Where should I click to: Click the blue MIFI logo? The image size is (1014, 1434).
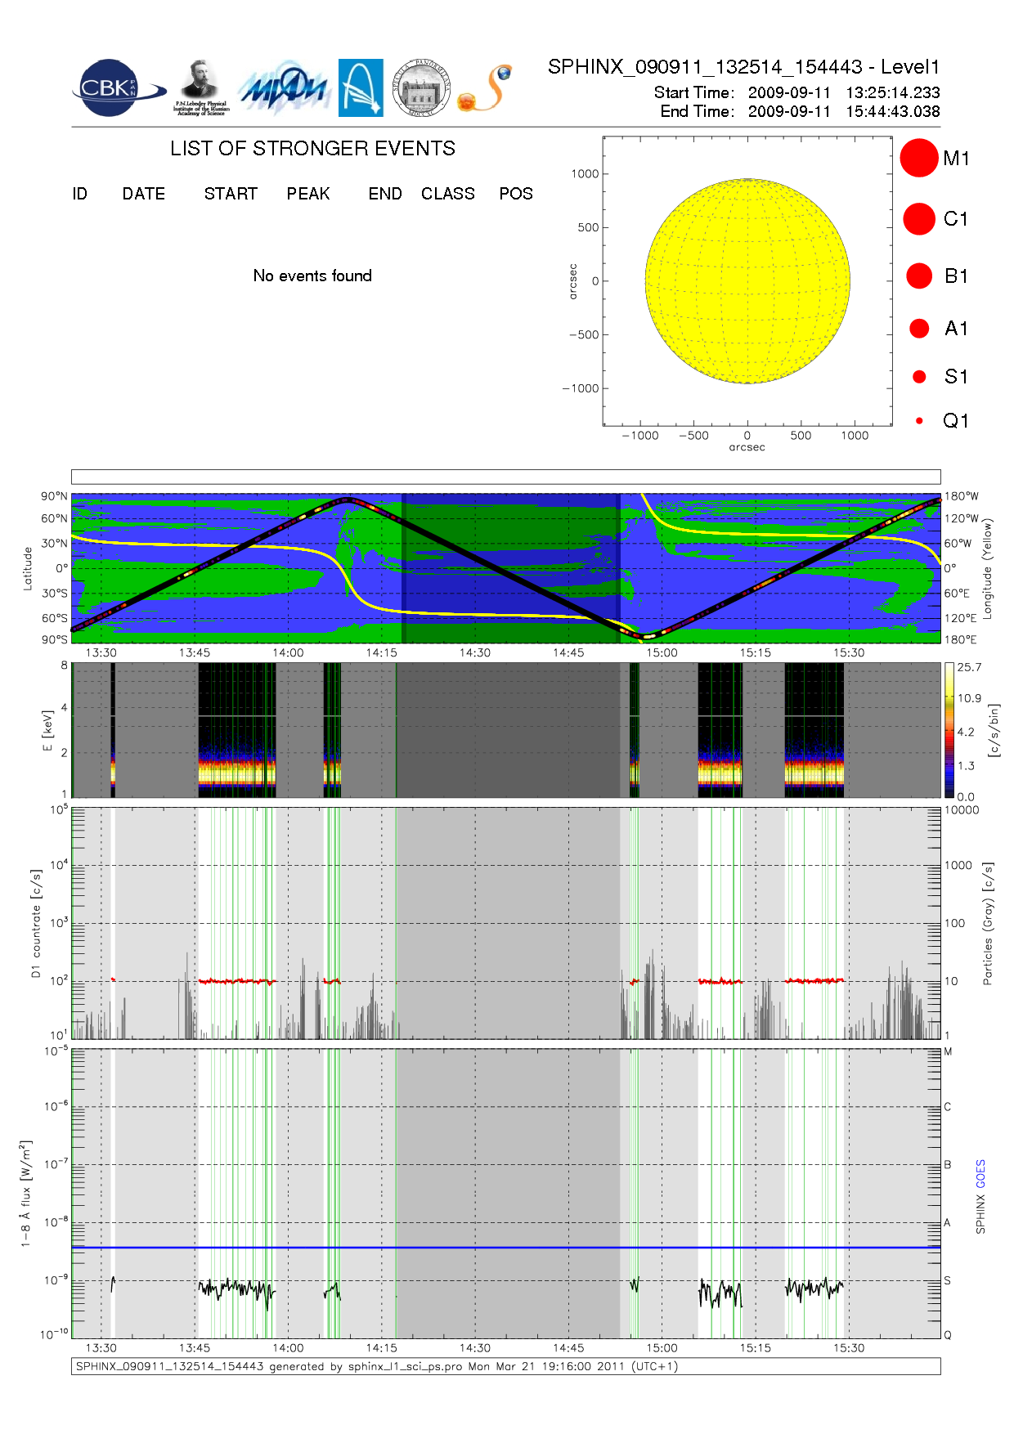pos(283,88)
